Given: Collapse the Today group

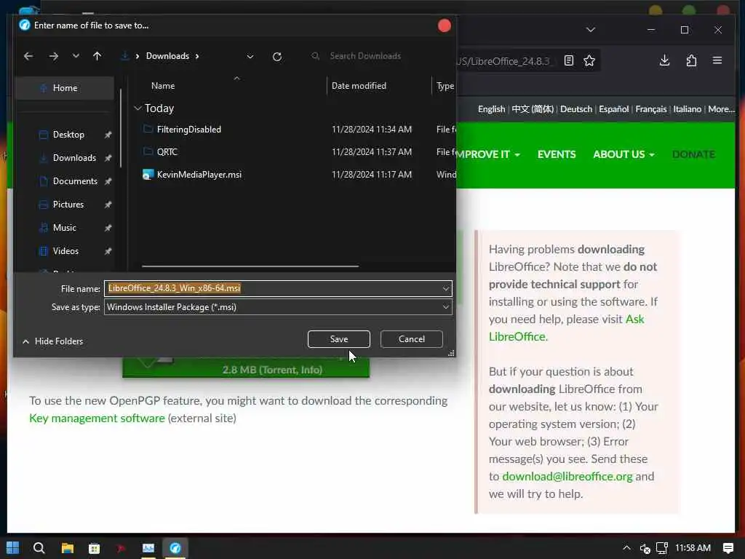Looking at the screenshot, I should [138, 108].
